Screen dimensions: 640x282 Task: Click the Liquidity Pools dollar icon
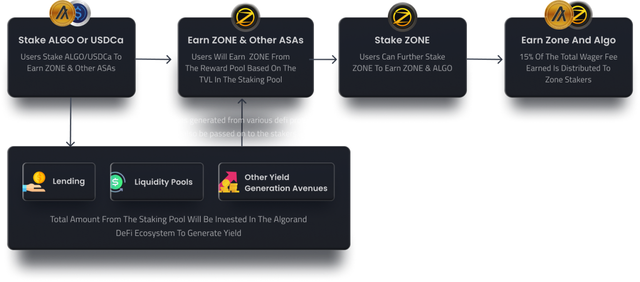point(117,182)
